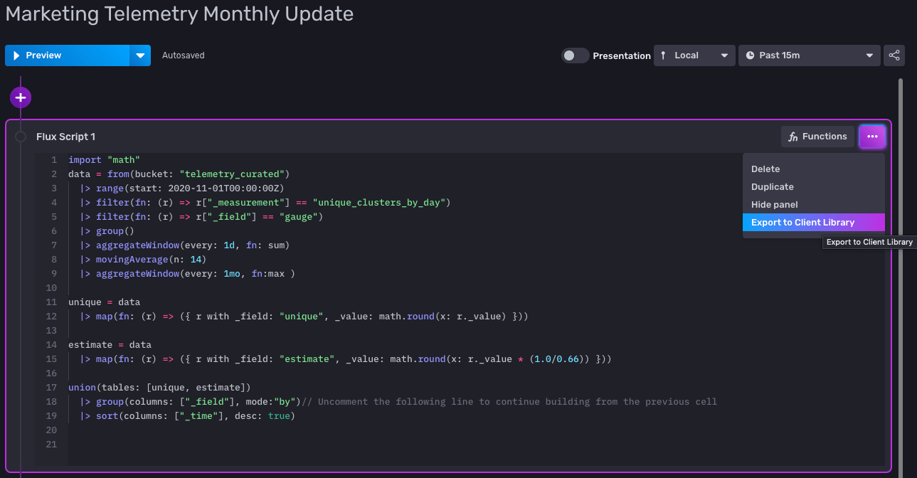The height and width of the screenshot is (478, 917).
Task: Click the play triangle inside the Preview button
Action: tap(16, 55)
